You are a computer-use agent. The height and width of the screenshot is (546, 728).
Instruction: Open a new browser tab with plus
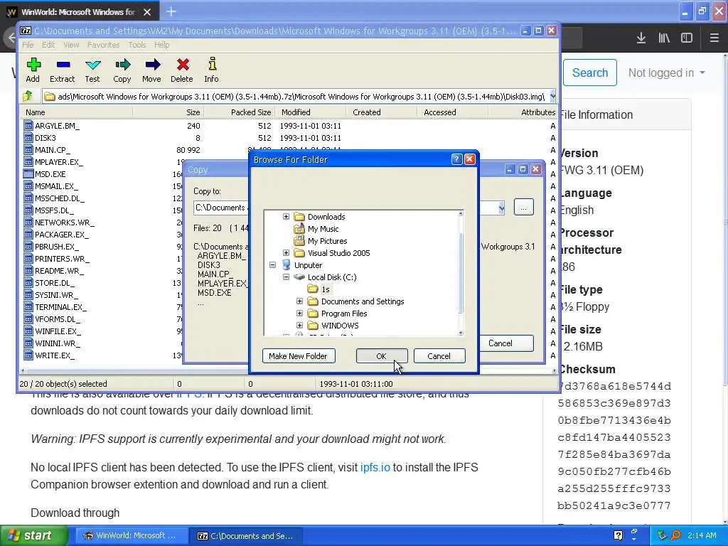pos(171,11)
